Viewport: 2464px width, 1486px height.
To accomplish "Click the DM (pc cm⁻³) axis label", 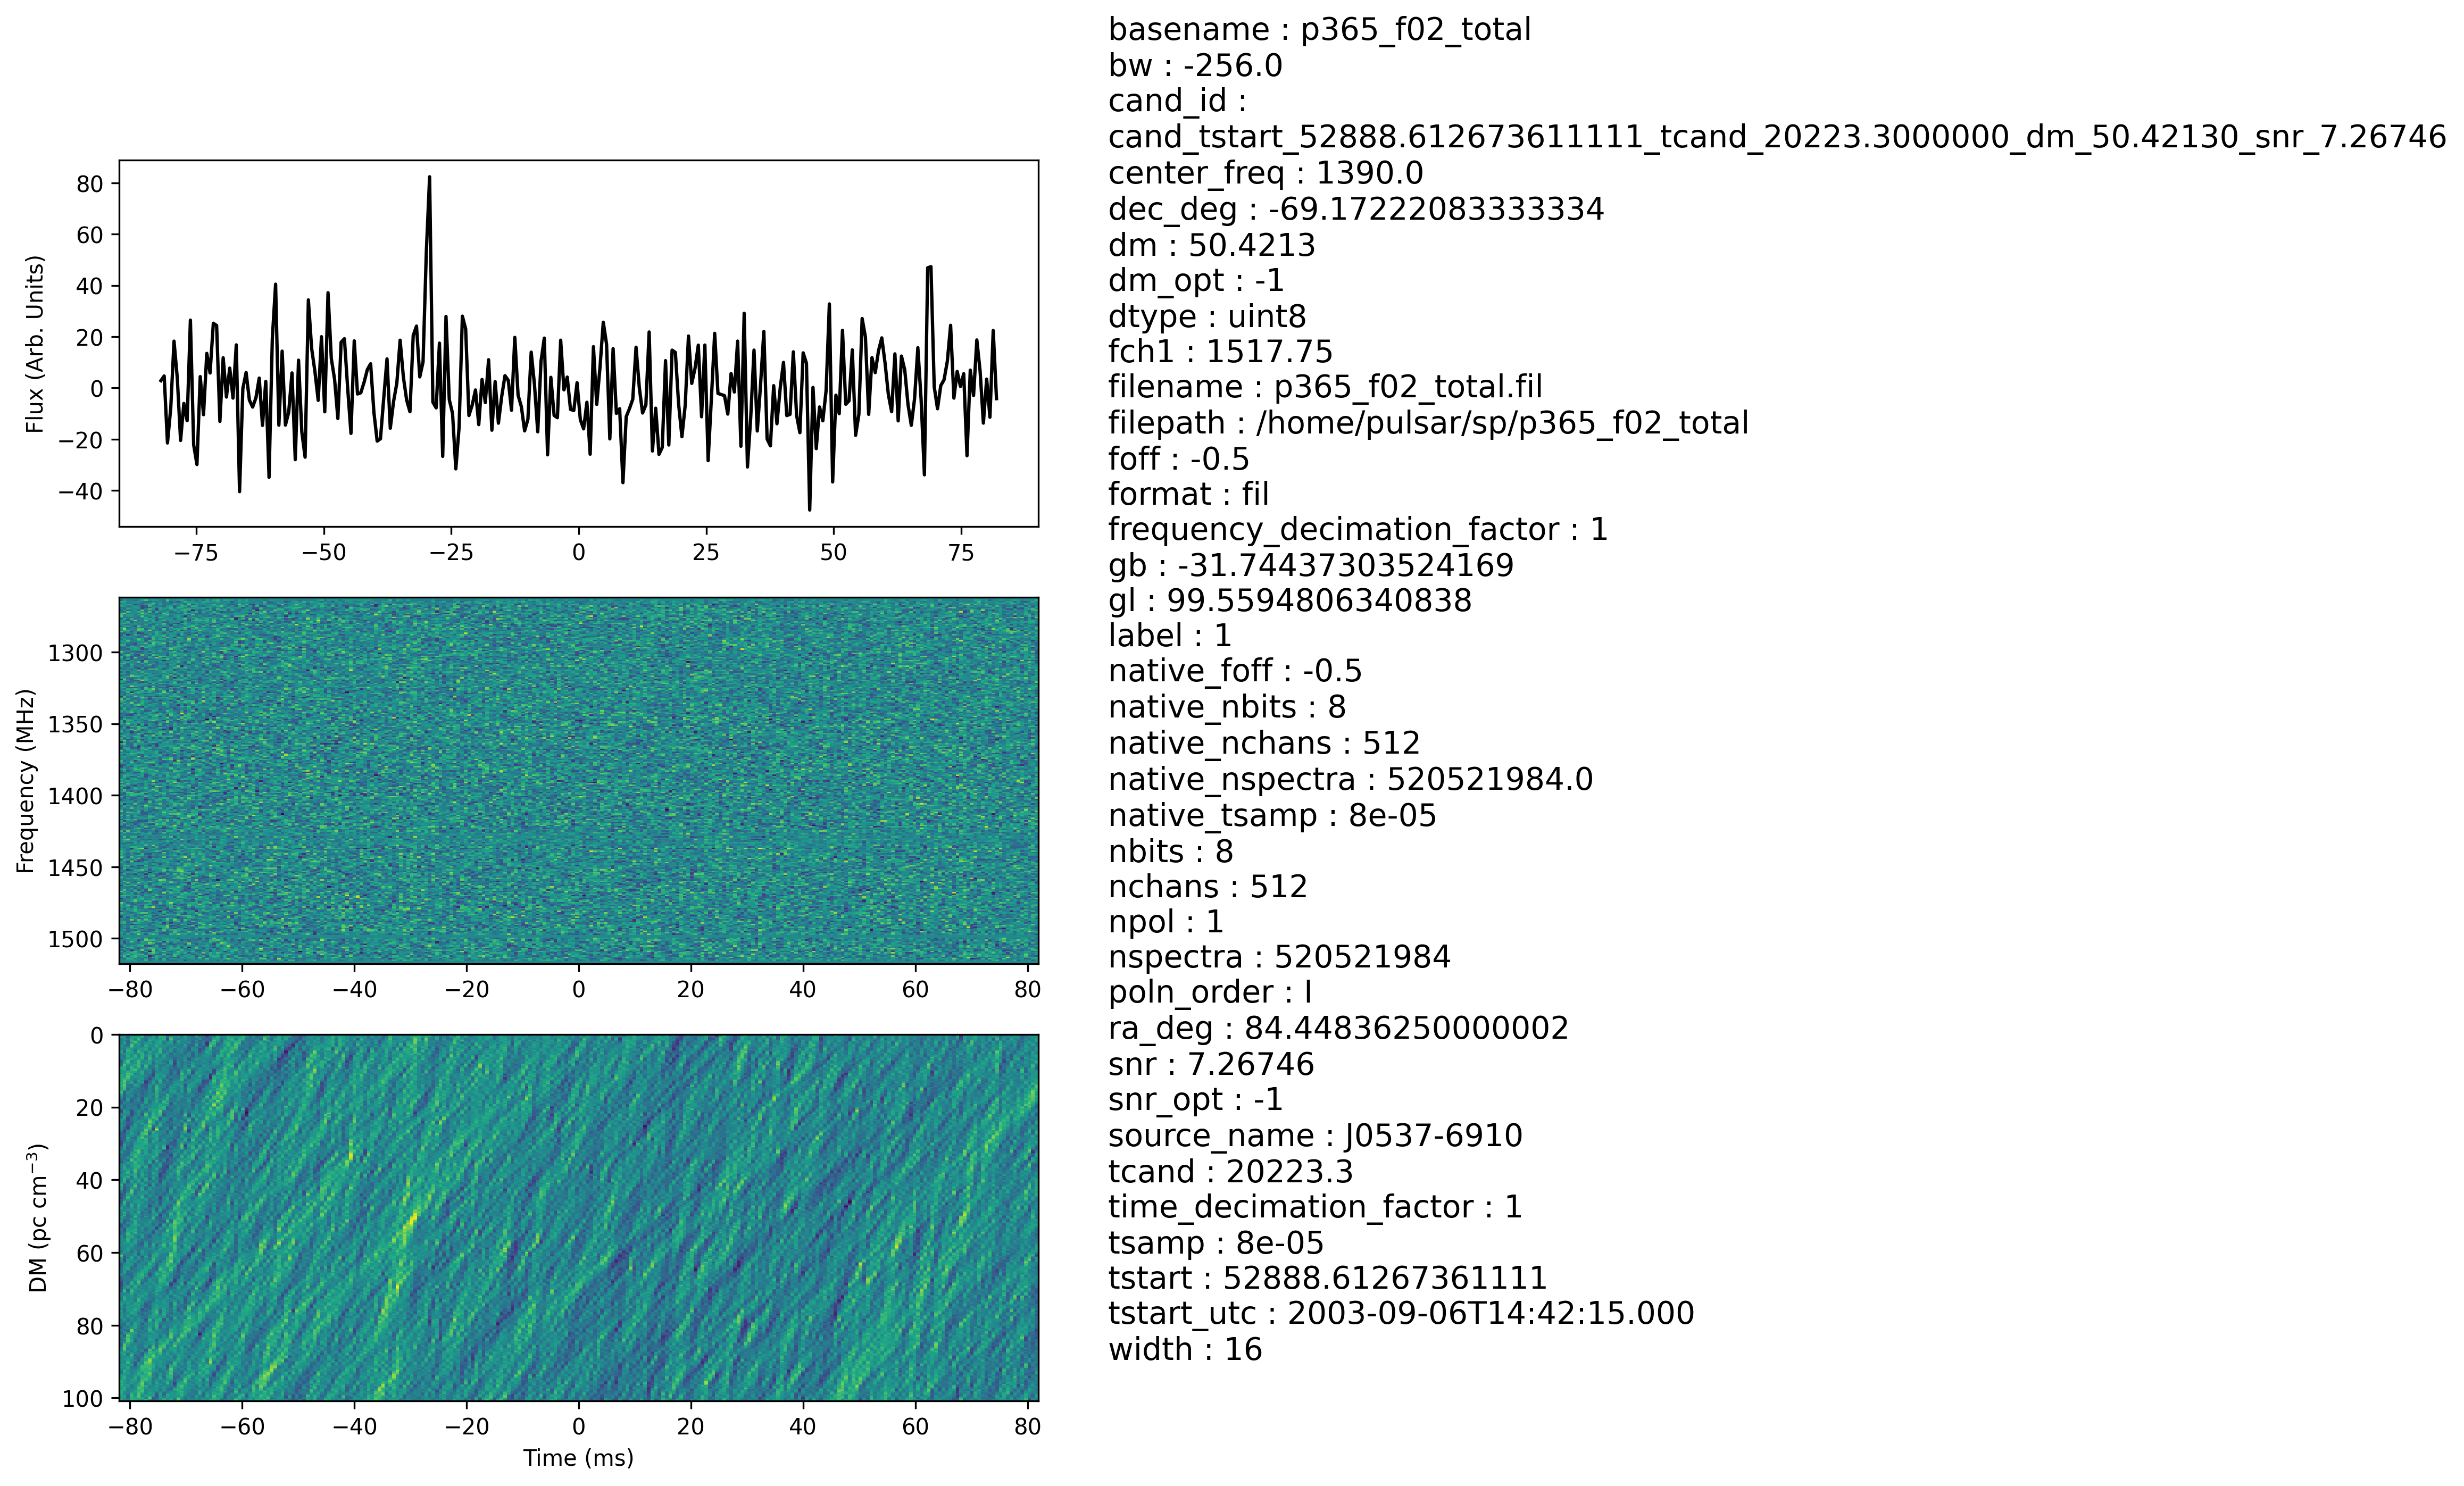I will click(38, 1217).
